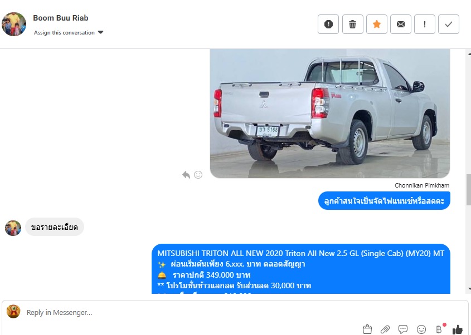Click sender name Chonnikan Pimkham
The image size is (471, 335).
click(422, 185)
